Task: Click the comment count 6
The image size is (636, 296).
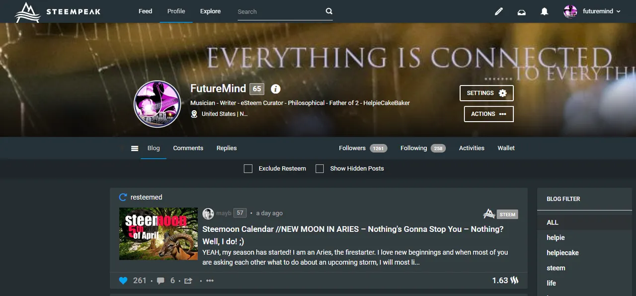Action: (172, 281)
